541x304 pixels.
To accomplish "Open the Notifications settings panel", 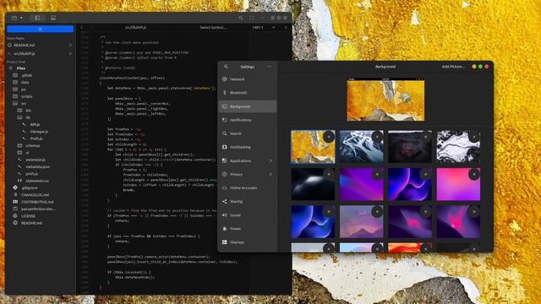I will (x=248, y=120).
